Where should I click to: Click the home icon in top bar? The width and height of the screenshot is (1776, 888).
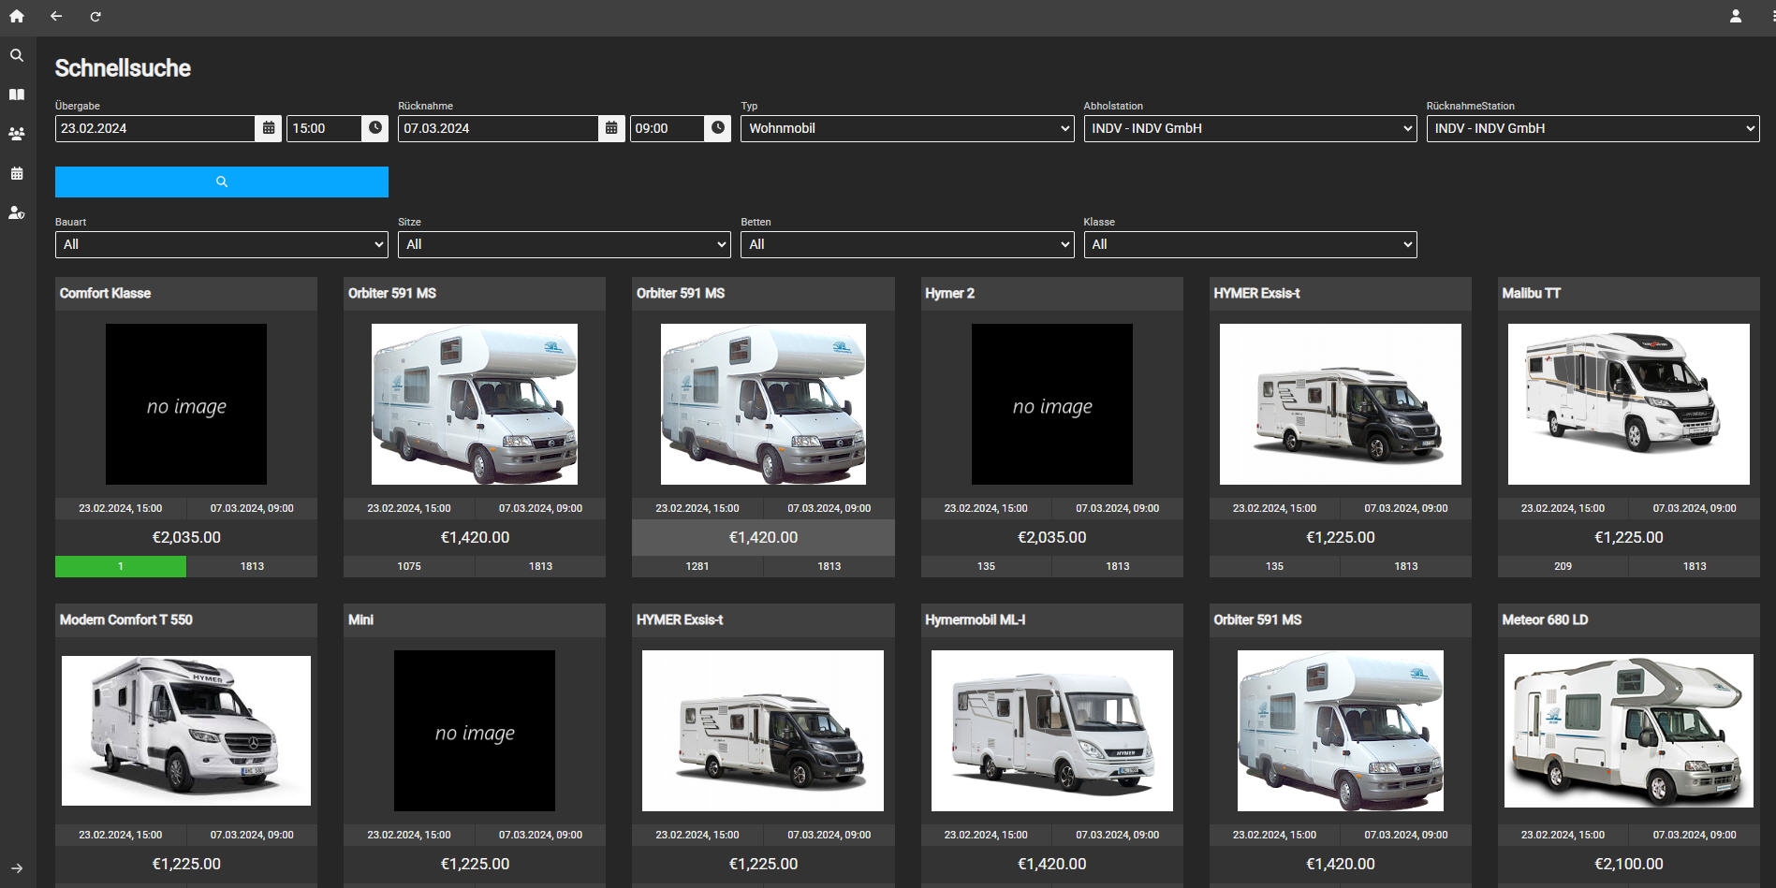pyautogui.click(x=17, y=16)
